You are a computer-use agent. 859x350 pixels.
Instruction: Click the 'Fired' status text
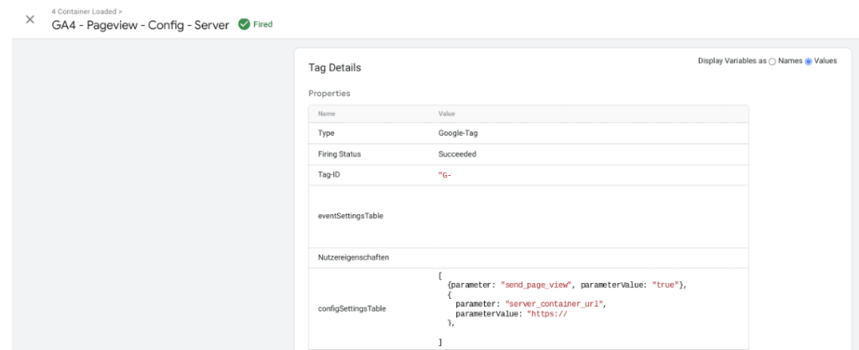click(x=263, y=24)
